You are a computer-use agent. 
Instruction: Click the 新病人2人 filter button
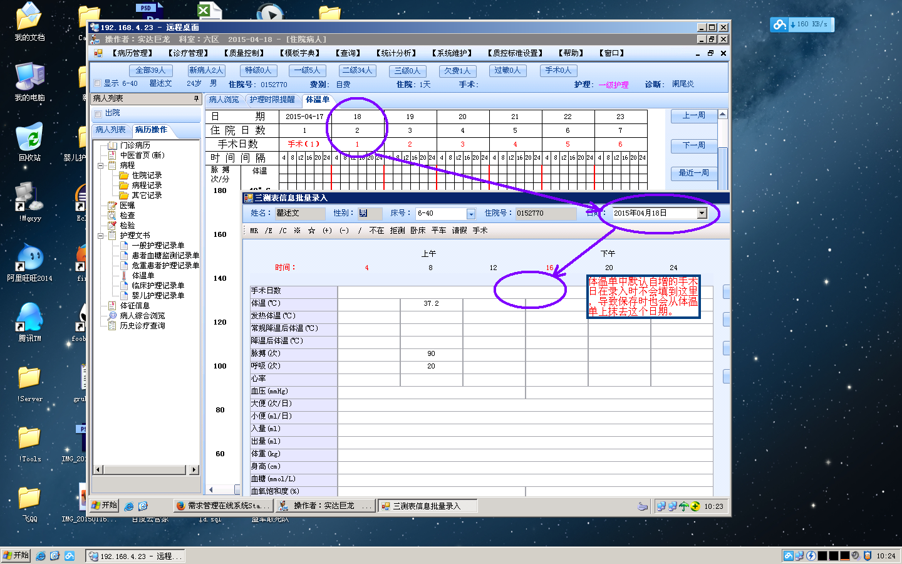(x=205, y=70)
